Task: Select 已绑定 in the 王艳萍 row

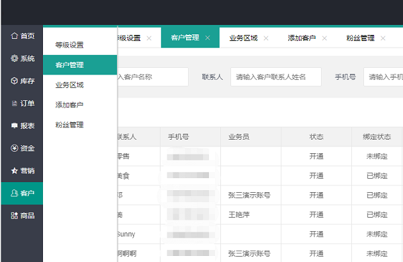Action: coord(377,215)
